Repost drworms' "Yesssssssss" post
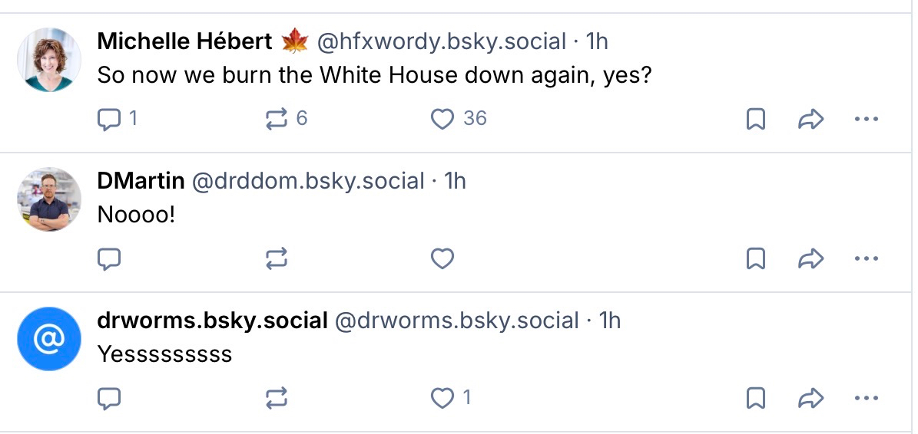918x434 pixels. coord(277,398)
